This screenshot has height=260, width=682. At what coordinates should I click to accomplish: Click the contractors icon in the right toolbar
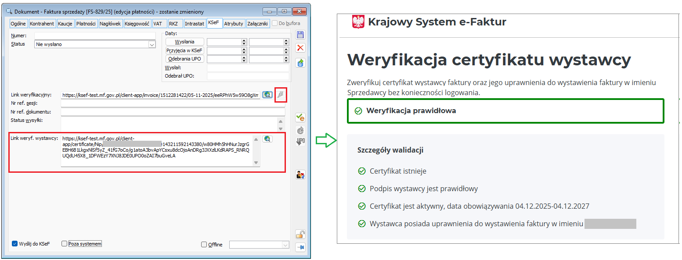pyautogui.click(x=300, y=174)
